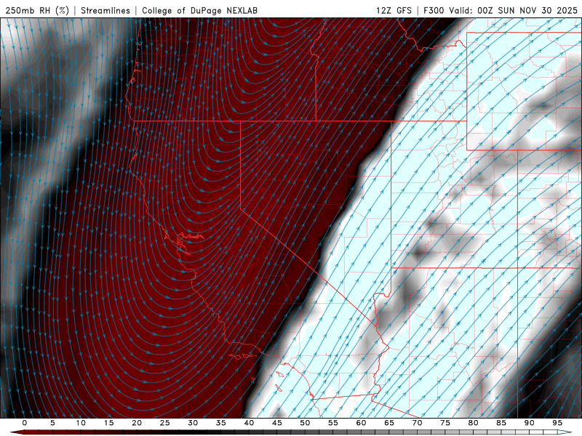The width and height of the screenshot is (582, 436).
Task: Click the 'Streamlines' label in header
Action: tap(105, 10)
